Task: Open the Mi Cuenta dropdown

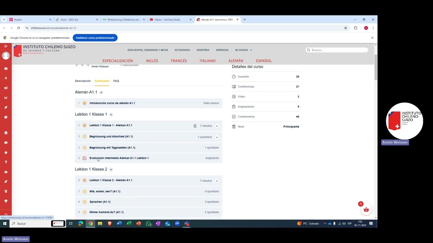Action: click(243, 50)
